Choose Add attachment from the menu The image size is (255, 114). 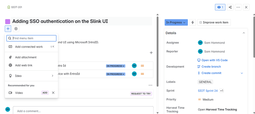31,57
